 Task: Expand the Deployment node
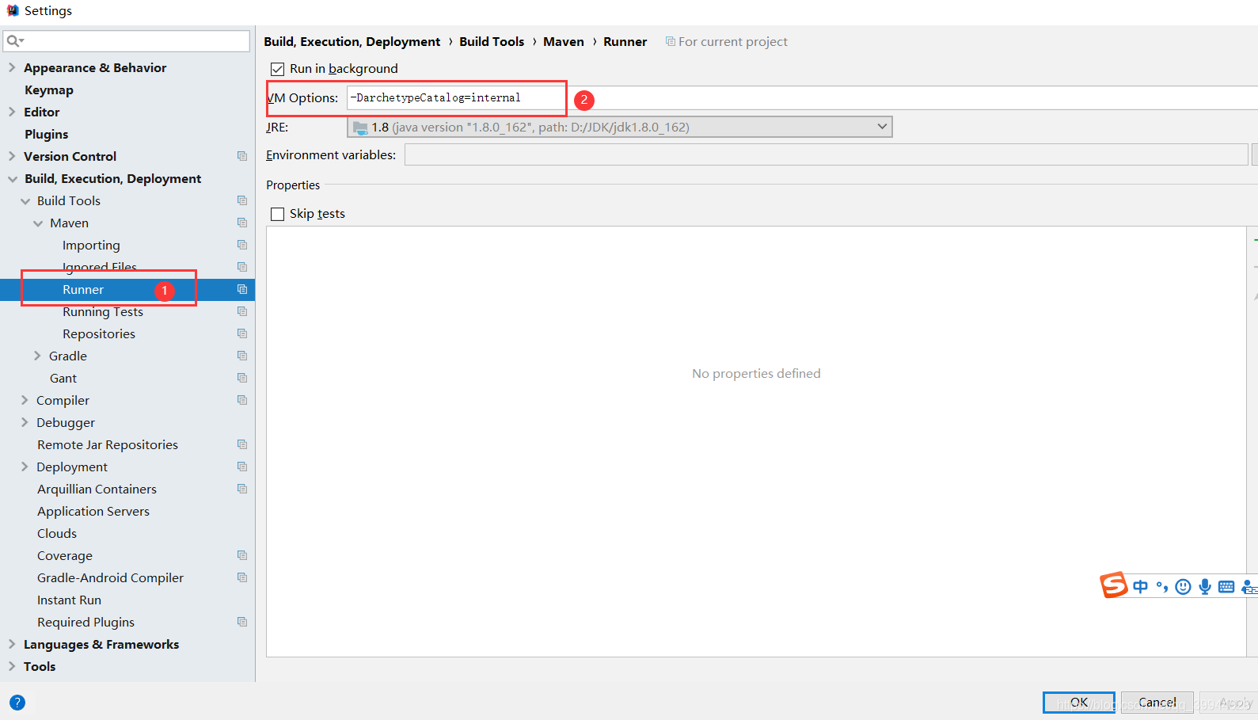point(25,467)
